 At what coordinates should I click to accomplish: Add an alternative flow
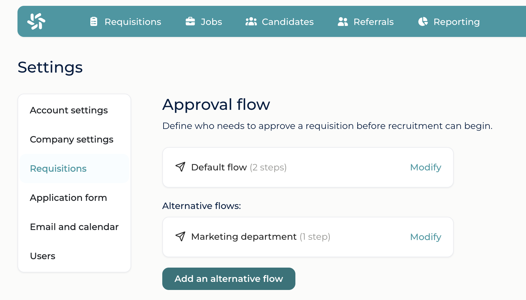[229, 279]
